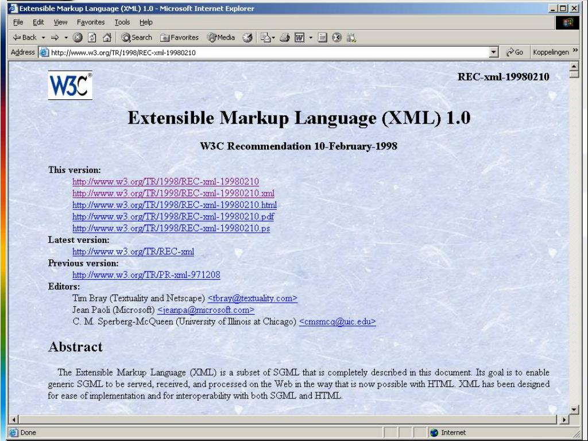Open the REC-xml-19980210.html link
The image size is (588, 441).
tap(175, 205)
